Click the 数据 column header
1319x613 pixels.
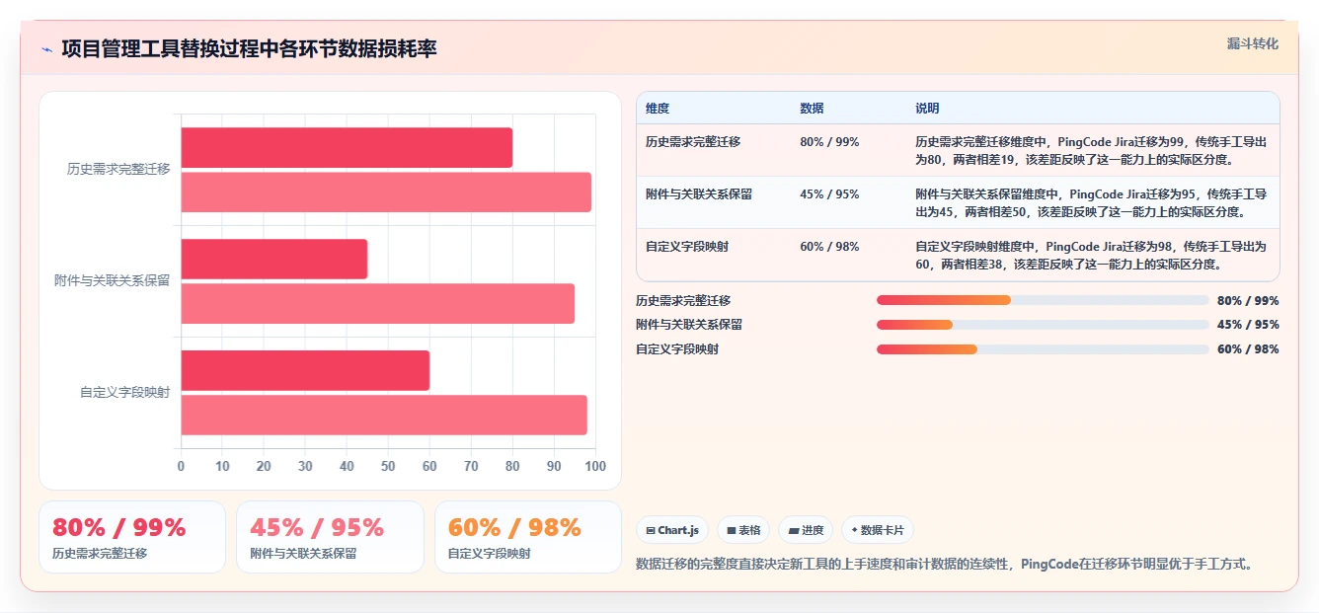[812, 109]
